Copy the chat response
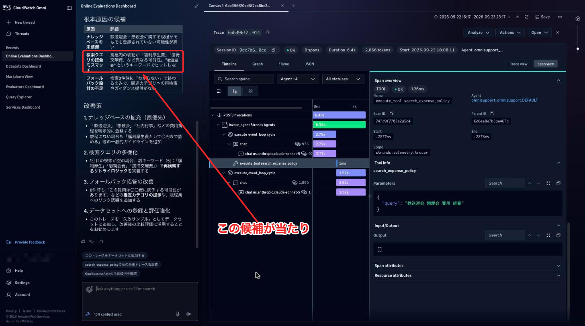The height and width of the screenshot is (326, 585). pos(101,241)
